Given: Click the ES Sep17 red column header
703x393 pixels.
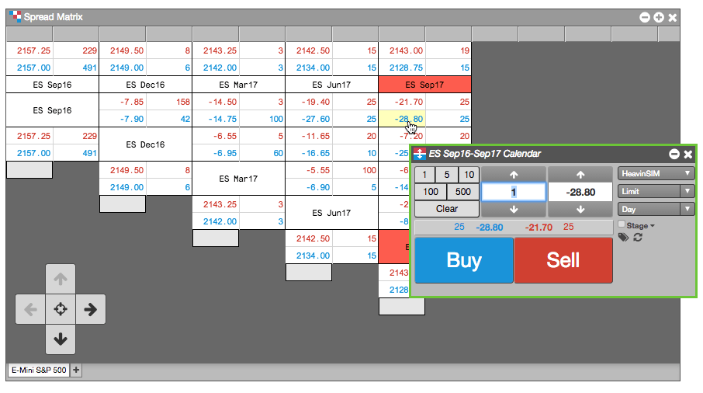Looking at the screenshot, I should [424, 85].
